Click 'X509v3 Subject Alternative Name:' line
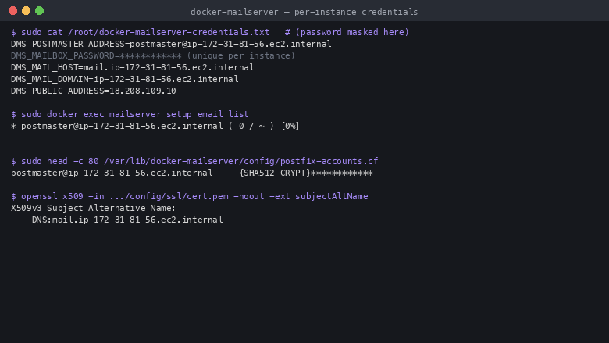This screenshot has width=609, height=343. [x=93, y=208]
